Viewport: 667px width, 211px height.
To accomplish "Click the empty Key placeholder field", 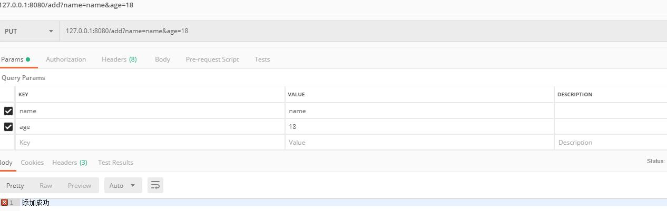I will 150,143.
